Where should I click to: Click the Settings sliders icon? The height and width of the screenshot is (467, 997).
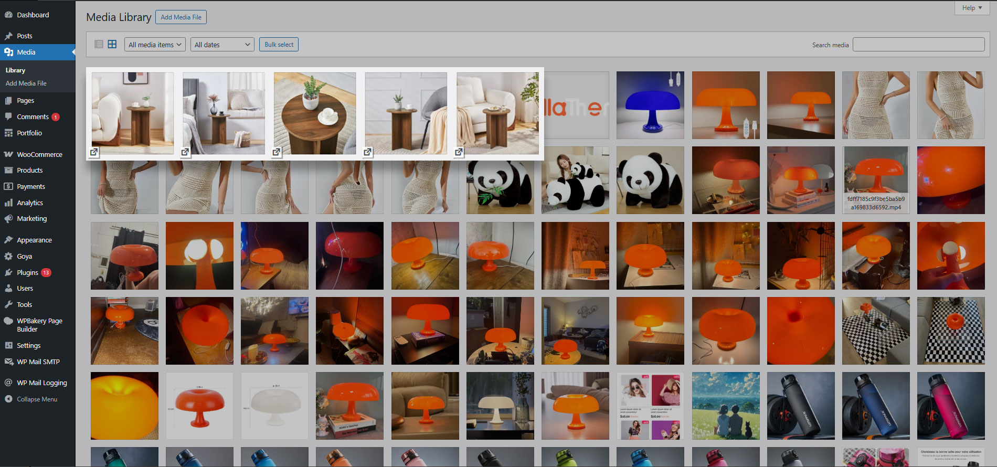pos(8,345)
